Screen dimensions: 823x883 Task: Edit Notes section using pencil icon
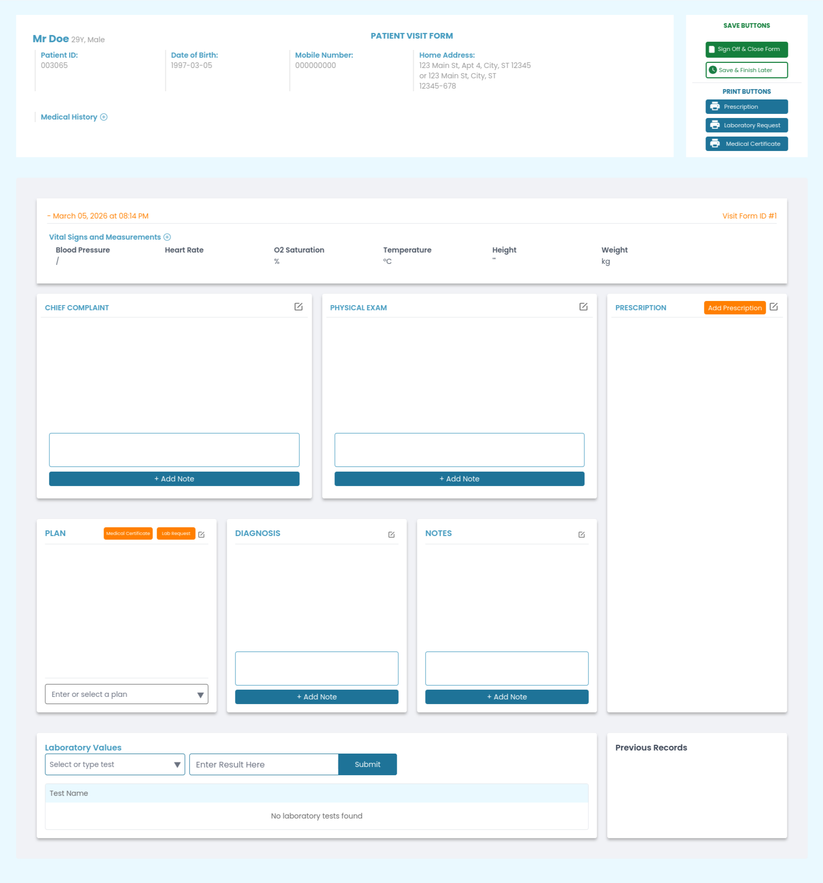[582, 535]
